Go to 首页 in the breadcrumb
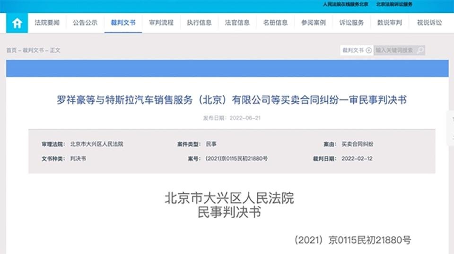454x254 pixels. click(11, 50)
